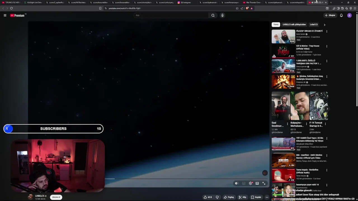Screen dimensions: 358x201
Task: Open Brave Shields lion icon
Action: point(247,8)
